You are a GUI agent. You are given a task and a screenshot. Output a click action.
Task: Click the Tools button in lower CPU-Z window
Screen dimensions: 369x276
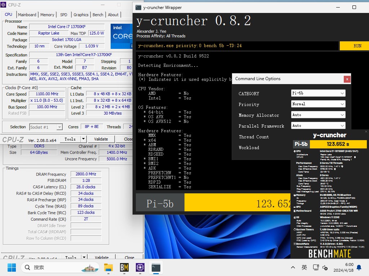pos(71,257)
